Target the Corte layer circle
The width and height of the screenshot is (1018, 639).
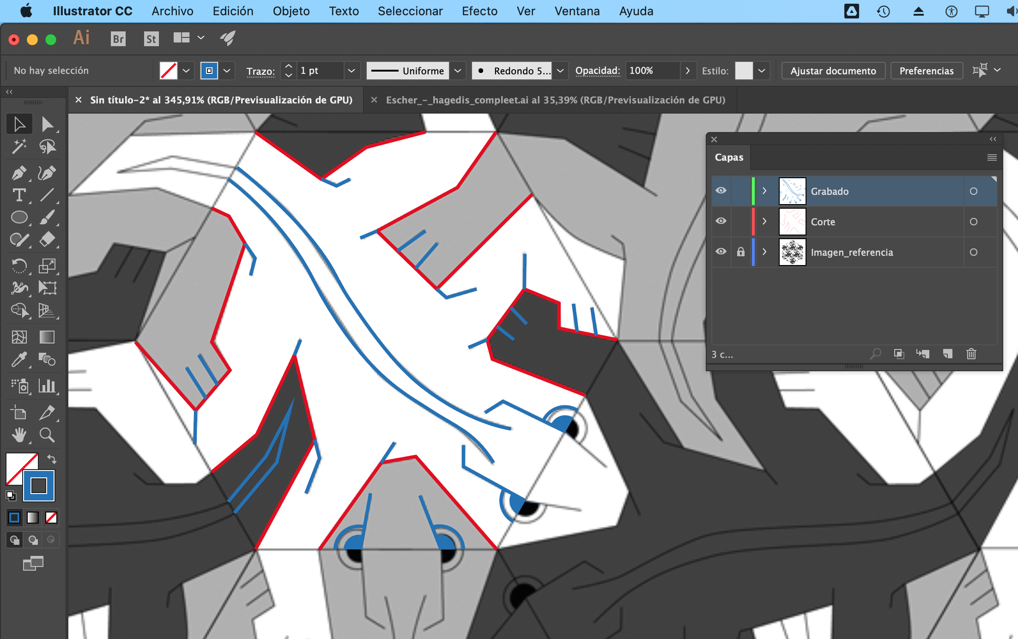(x=974, y=222)
